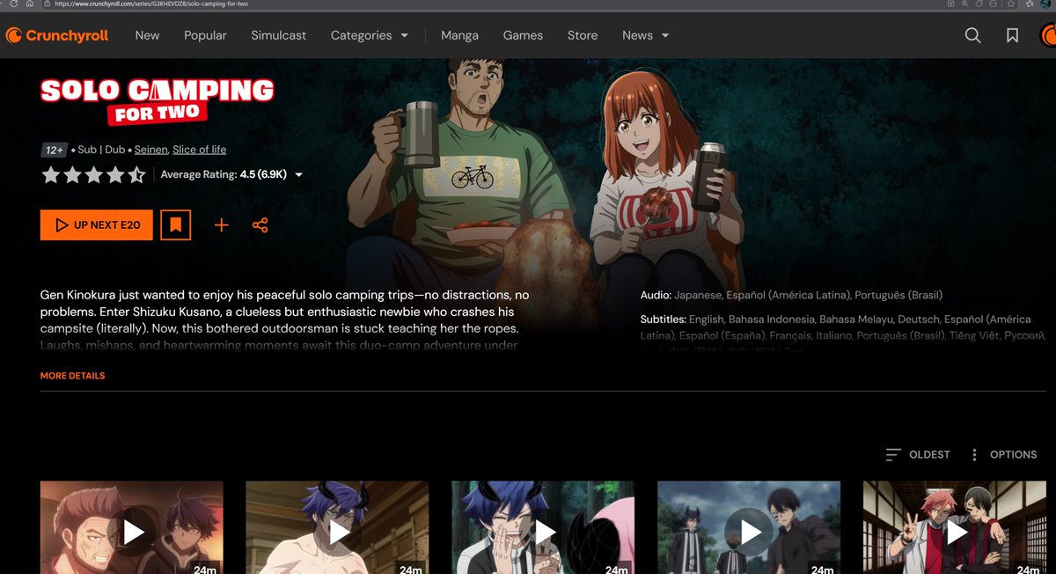
Task: Expand the Average Rating dropdown arrow
Action: click(299, 175)
